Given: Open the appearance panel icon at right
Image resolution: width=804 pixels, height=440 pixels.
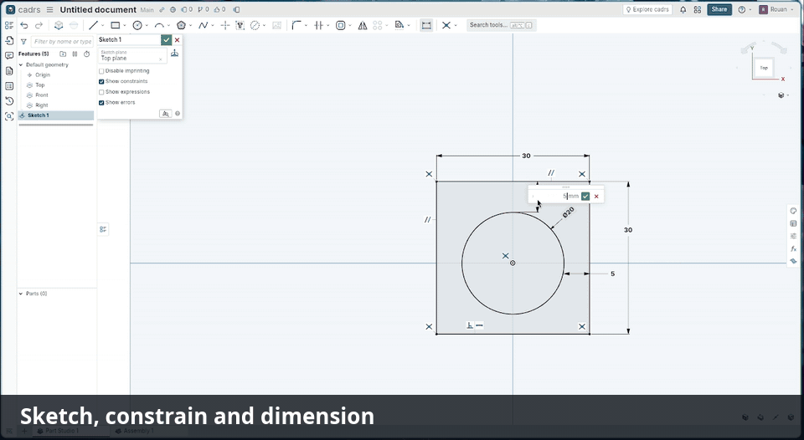Looking at the screenshot, I should click(x=793, y=211).
